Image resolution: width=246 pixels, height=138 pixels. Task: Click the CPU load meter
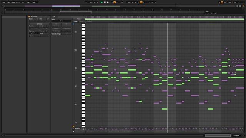235,2
